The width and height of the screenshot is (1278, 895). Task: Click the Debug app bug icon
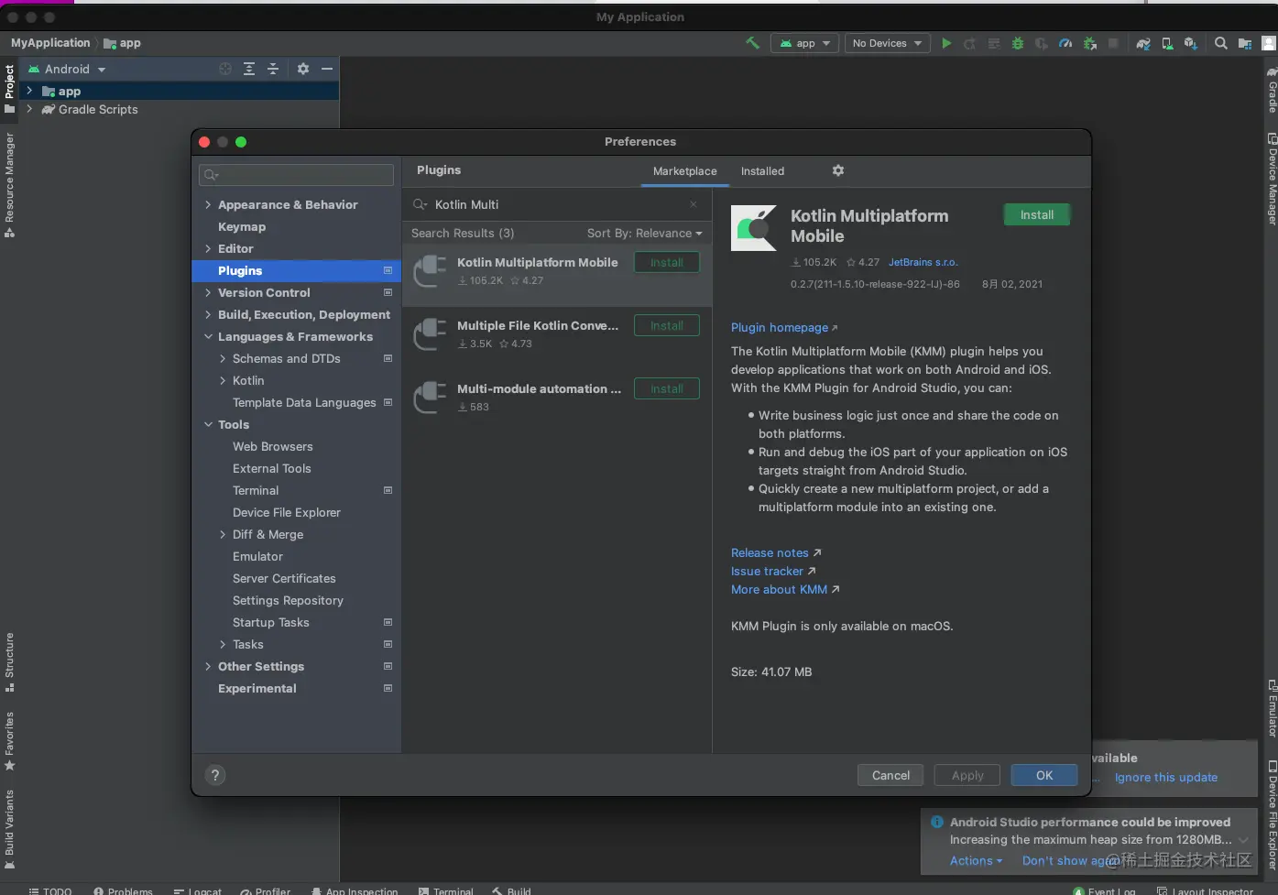pos(1018,43)
